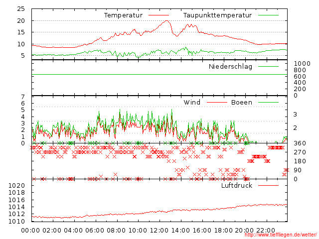Click the 1018 pressure axis value
Image resolution: width=319 pixels, height=239 pixels.
(16, 193)
